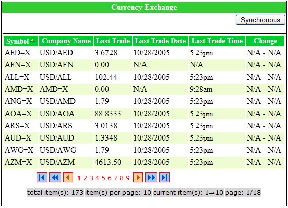This screenshot has height=208, width=288.
Task: Open page 5 link in pager
Action: coord(103,178)
